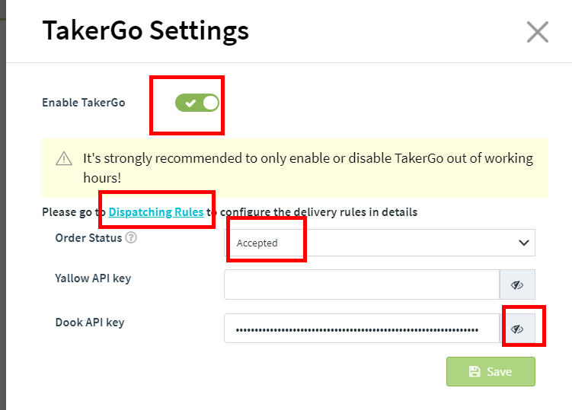Click the Enable TakerGo label
The height and width of the screenshot is (410, 572).
point(84,103)
